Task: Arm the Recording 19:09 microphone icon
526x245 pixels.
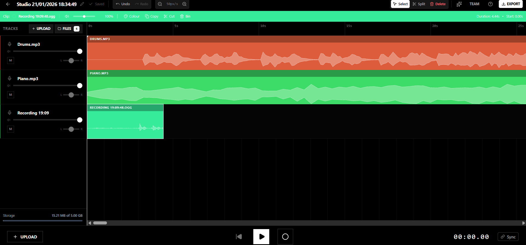Action: 10,113
